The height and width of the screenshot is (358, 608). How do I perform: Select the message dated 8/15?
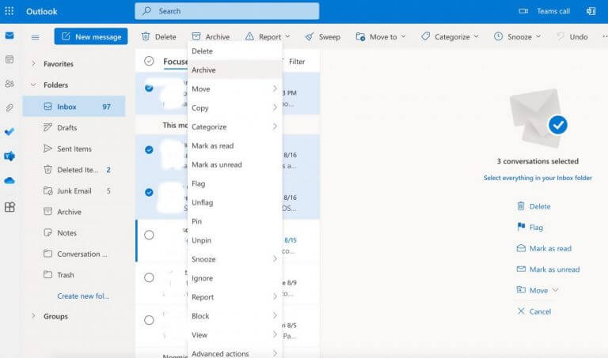click(x=149, y=235)
